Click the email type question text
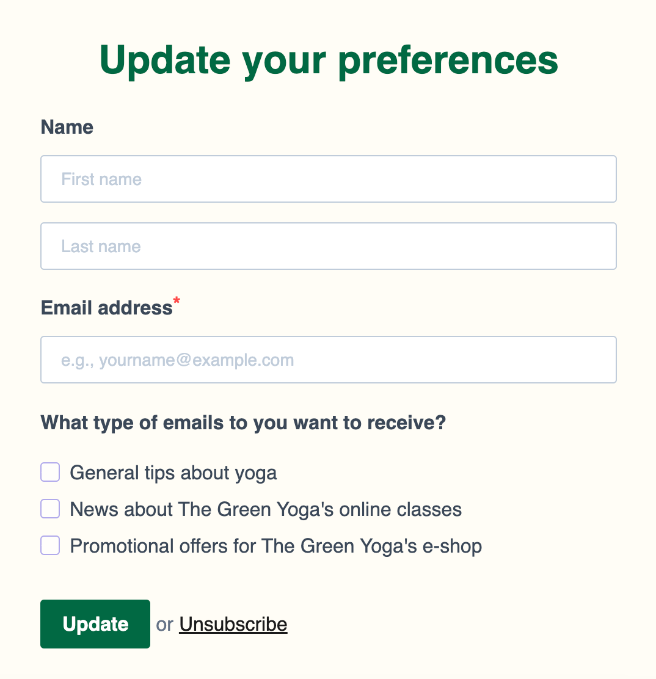This screenshot has width=656, height=679. (243, 422)
